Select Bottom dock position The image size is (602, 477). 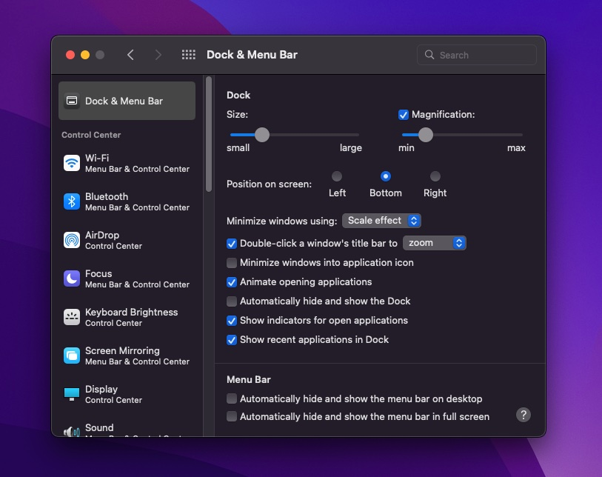pos(386,176)
